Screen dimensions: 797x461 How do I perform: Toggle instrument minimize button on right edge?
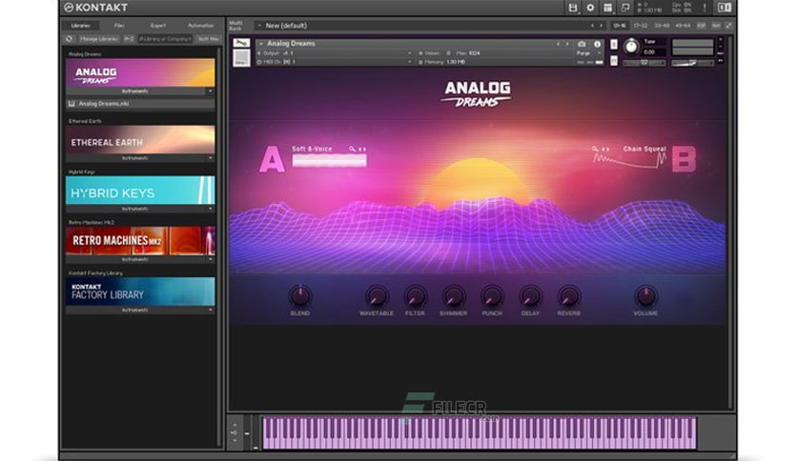click(x=720, y=47)
